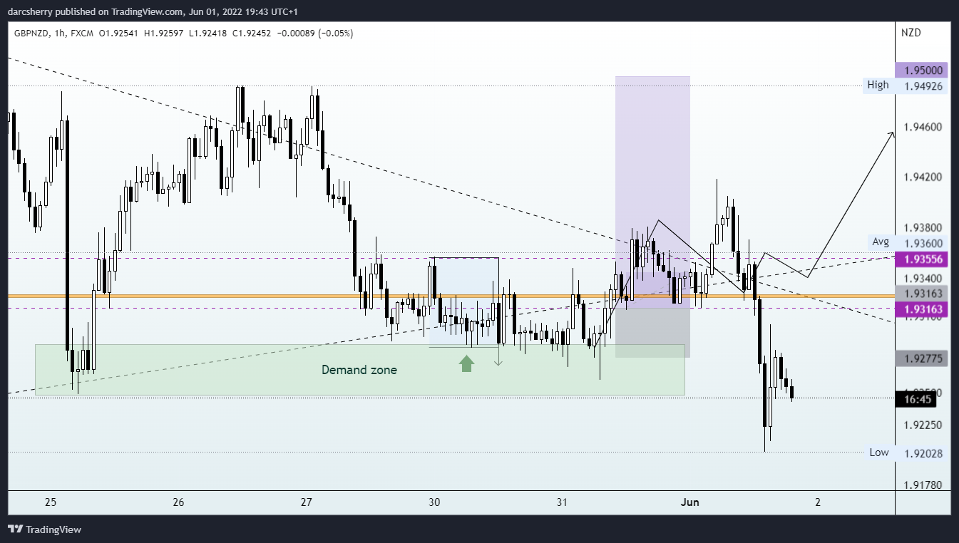Click 'Jun' on the time axis
Image resolution: width=959 pixels, height=543 pixels.
pyautogui.click(x=690, y=502)
